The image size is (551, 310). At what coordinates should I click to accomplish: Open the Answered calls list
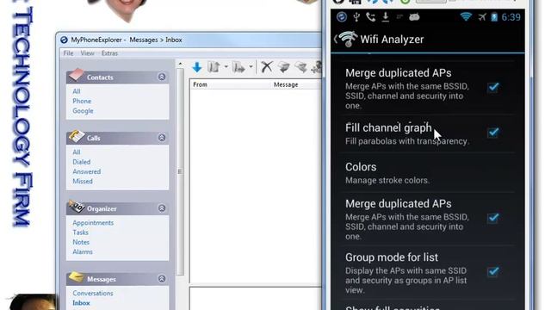(86, 171)
